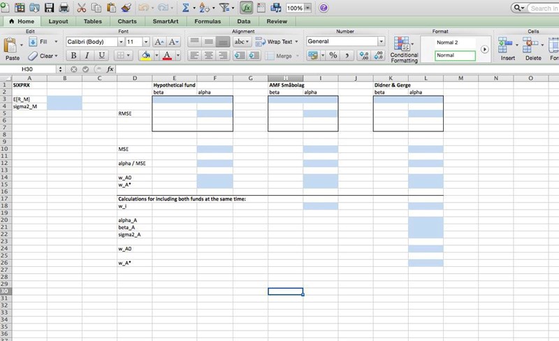
Task: Click the Save floppy disk icon
Action: click(x=49, y=8)
